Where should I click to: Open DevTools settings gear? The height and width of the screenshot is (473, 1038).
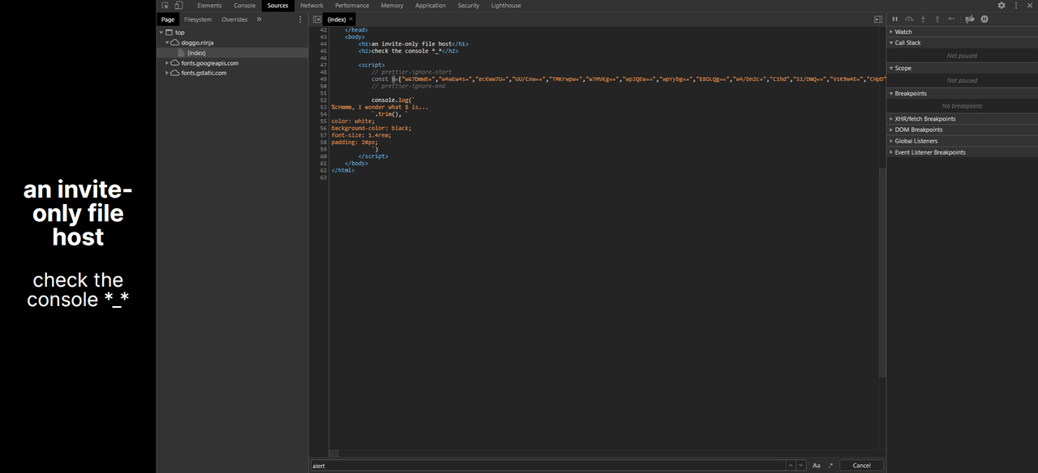pyautogui.click(x=1002, y=6)
